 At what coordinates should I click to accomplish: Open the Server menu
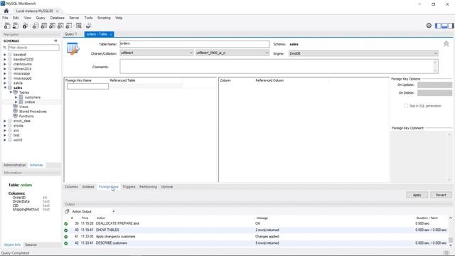pos(74,18)
